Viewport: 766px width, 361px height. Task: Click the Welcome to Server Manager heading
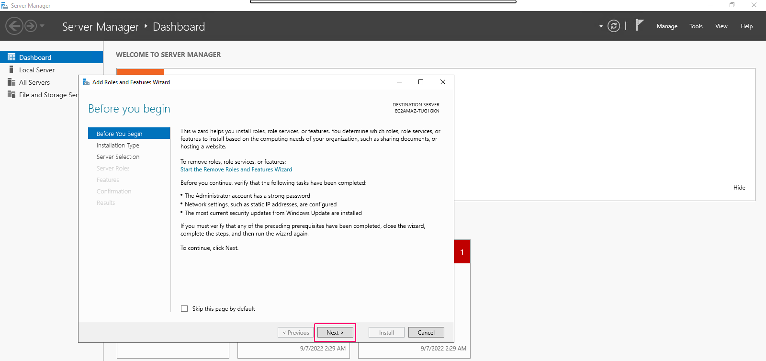pyautogui.click(x=169, y=55)
